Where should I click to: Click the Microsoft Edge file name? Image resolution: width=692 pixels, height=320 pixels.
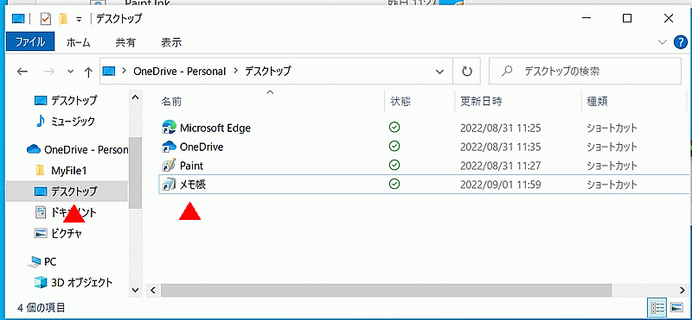[x=215, y=129]
